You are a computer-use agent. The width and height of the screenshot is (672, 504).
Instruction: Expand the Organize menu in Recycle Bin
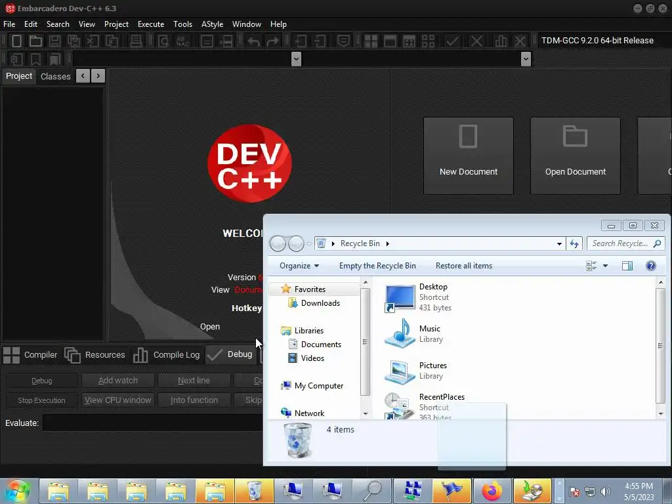[x=299, y=266]
